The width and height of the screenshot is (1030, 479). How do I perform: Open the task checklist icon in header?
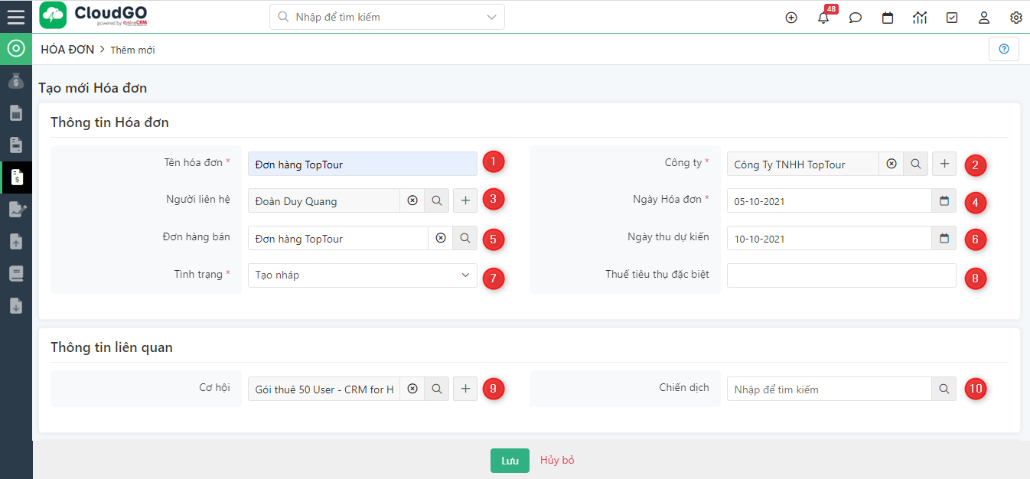(952, 18)
